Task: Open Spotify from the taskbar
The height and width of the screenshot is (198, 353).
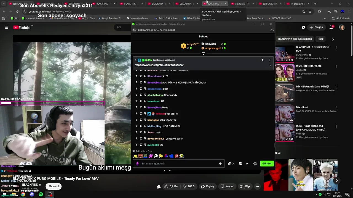Action: pyautogui.click(x=41, y=194)
